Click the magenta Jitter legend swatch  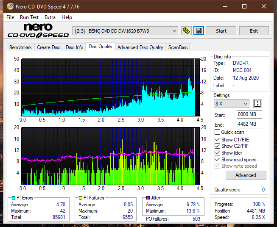click(x=148, y=198)
